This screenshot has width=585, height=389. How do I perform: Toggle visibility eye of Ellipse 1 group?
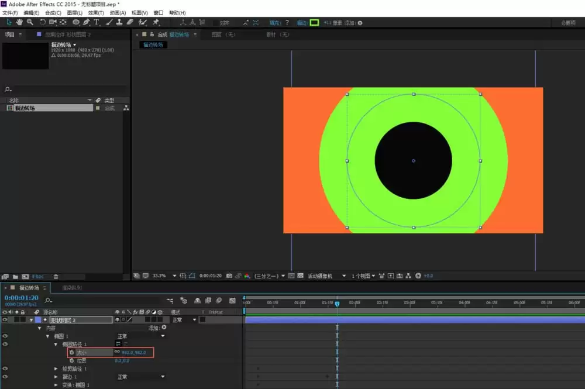pyautogui.click(x=5, y=336)
